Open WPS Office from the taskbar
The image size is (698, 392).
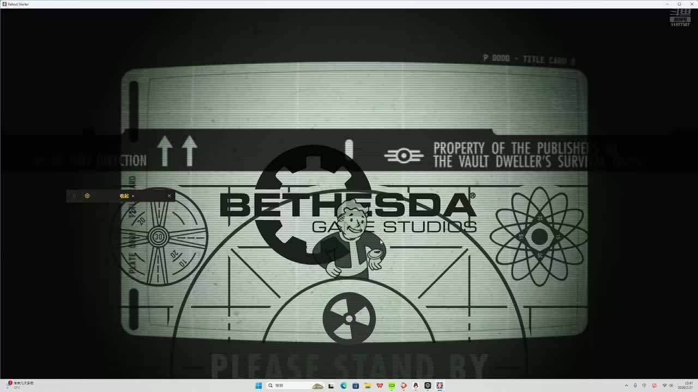pyautogui.click(x=380, y=385)
